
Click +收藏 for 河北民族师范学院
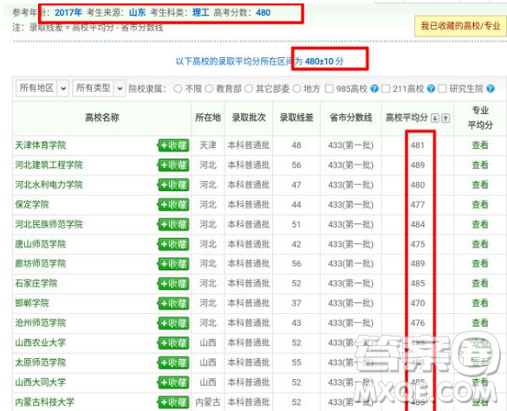coord(173,224)
